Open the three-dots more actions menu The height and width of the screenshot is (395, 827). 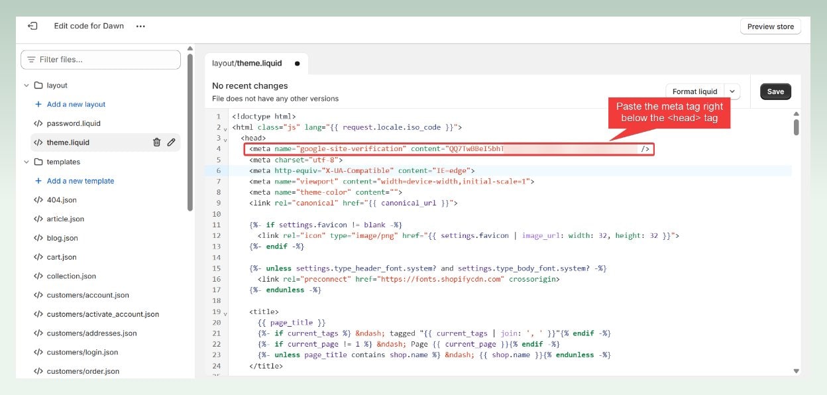pyautogui.click(x=140, y=27)
